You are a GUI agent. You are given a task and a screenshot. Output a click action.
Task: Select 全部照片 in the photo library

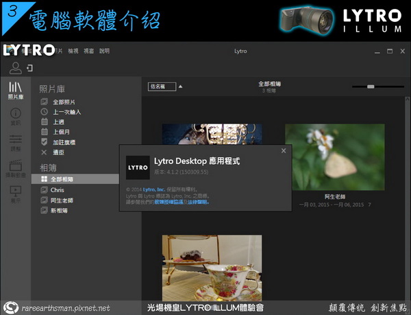click(62, 102)
